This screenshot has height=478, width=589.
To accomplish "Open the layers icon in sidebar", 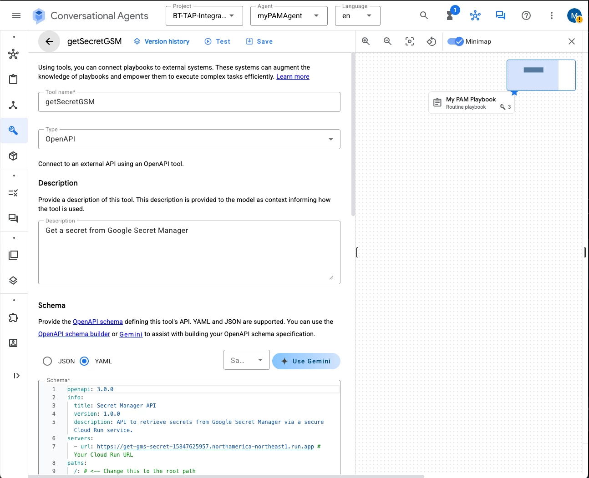I will 13,281.
